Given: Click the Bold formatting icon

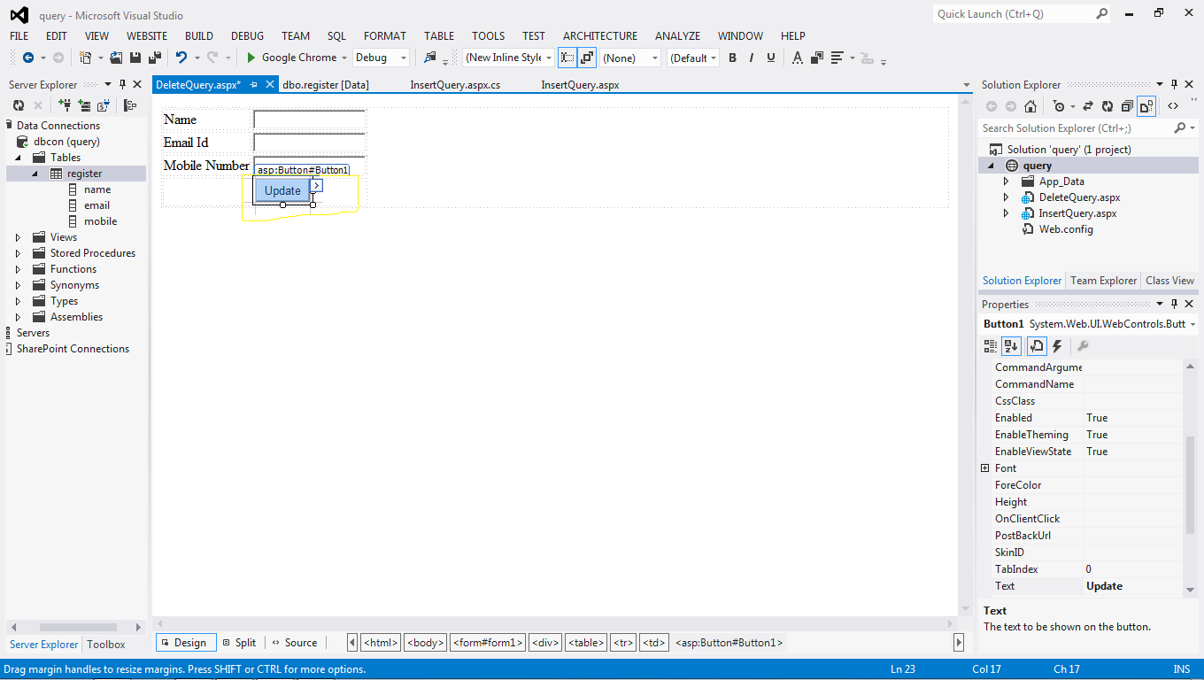Looking at the screenshot, I should 732,58.
